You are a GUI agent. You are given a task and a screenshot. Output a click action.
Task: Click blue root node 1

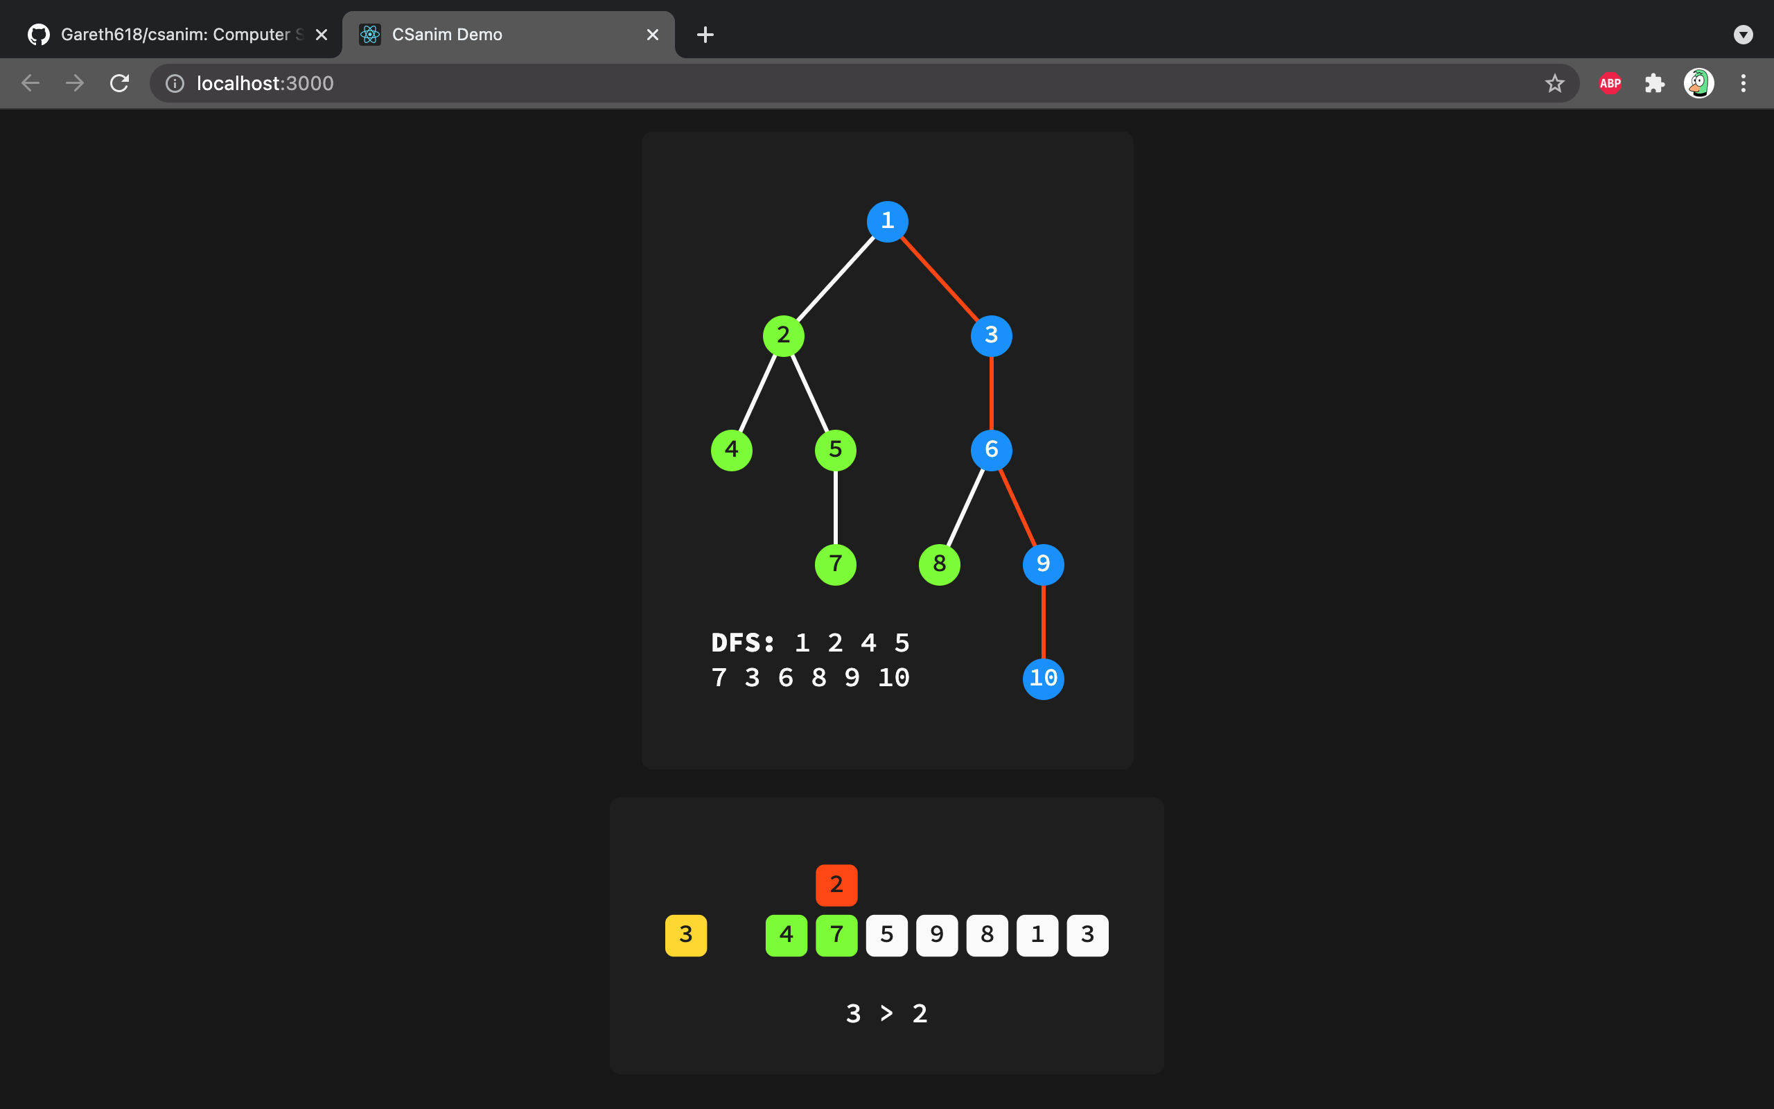point(887,221)
